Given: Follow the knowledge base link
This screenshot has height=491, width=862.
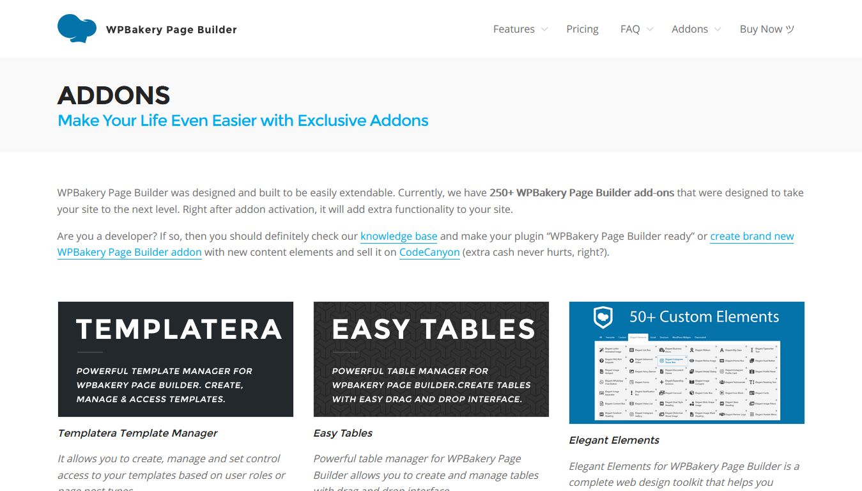Looking at the screenshot, I should point(399,236).
